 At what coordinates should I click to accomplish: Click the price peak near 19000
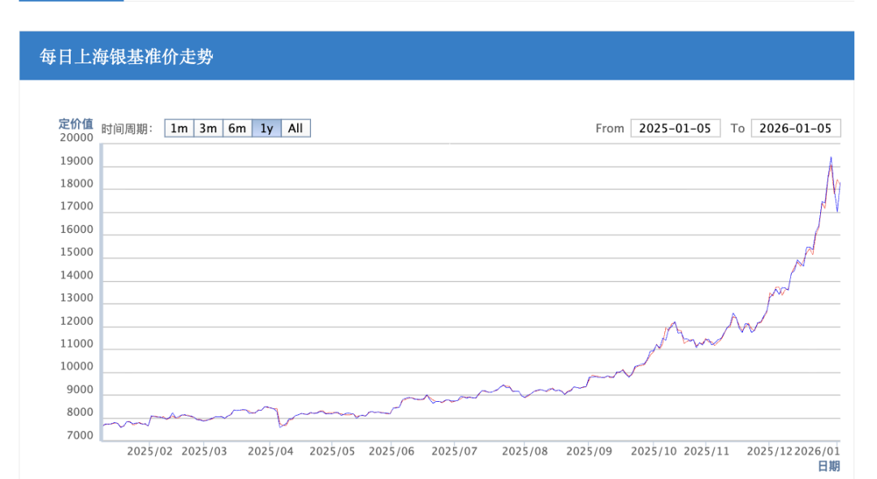pyautogui.click(x=830, y=158)
